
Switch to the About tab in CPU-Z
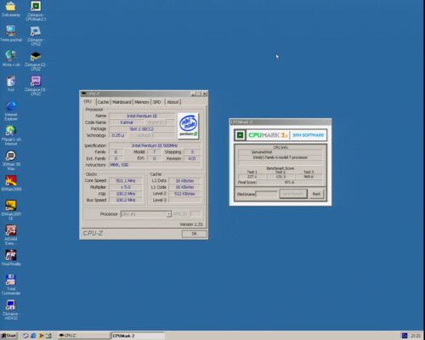pyautogui.click(x=173, y=102)
